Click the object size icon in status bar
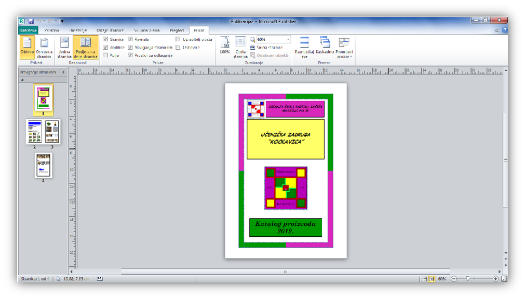 click(100, 279)
